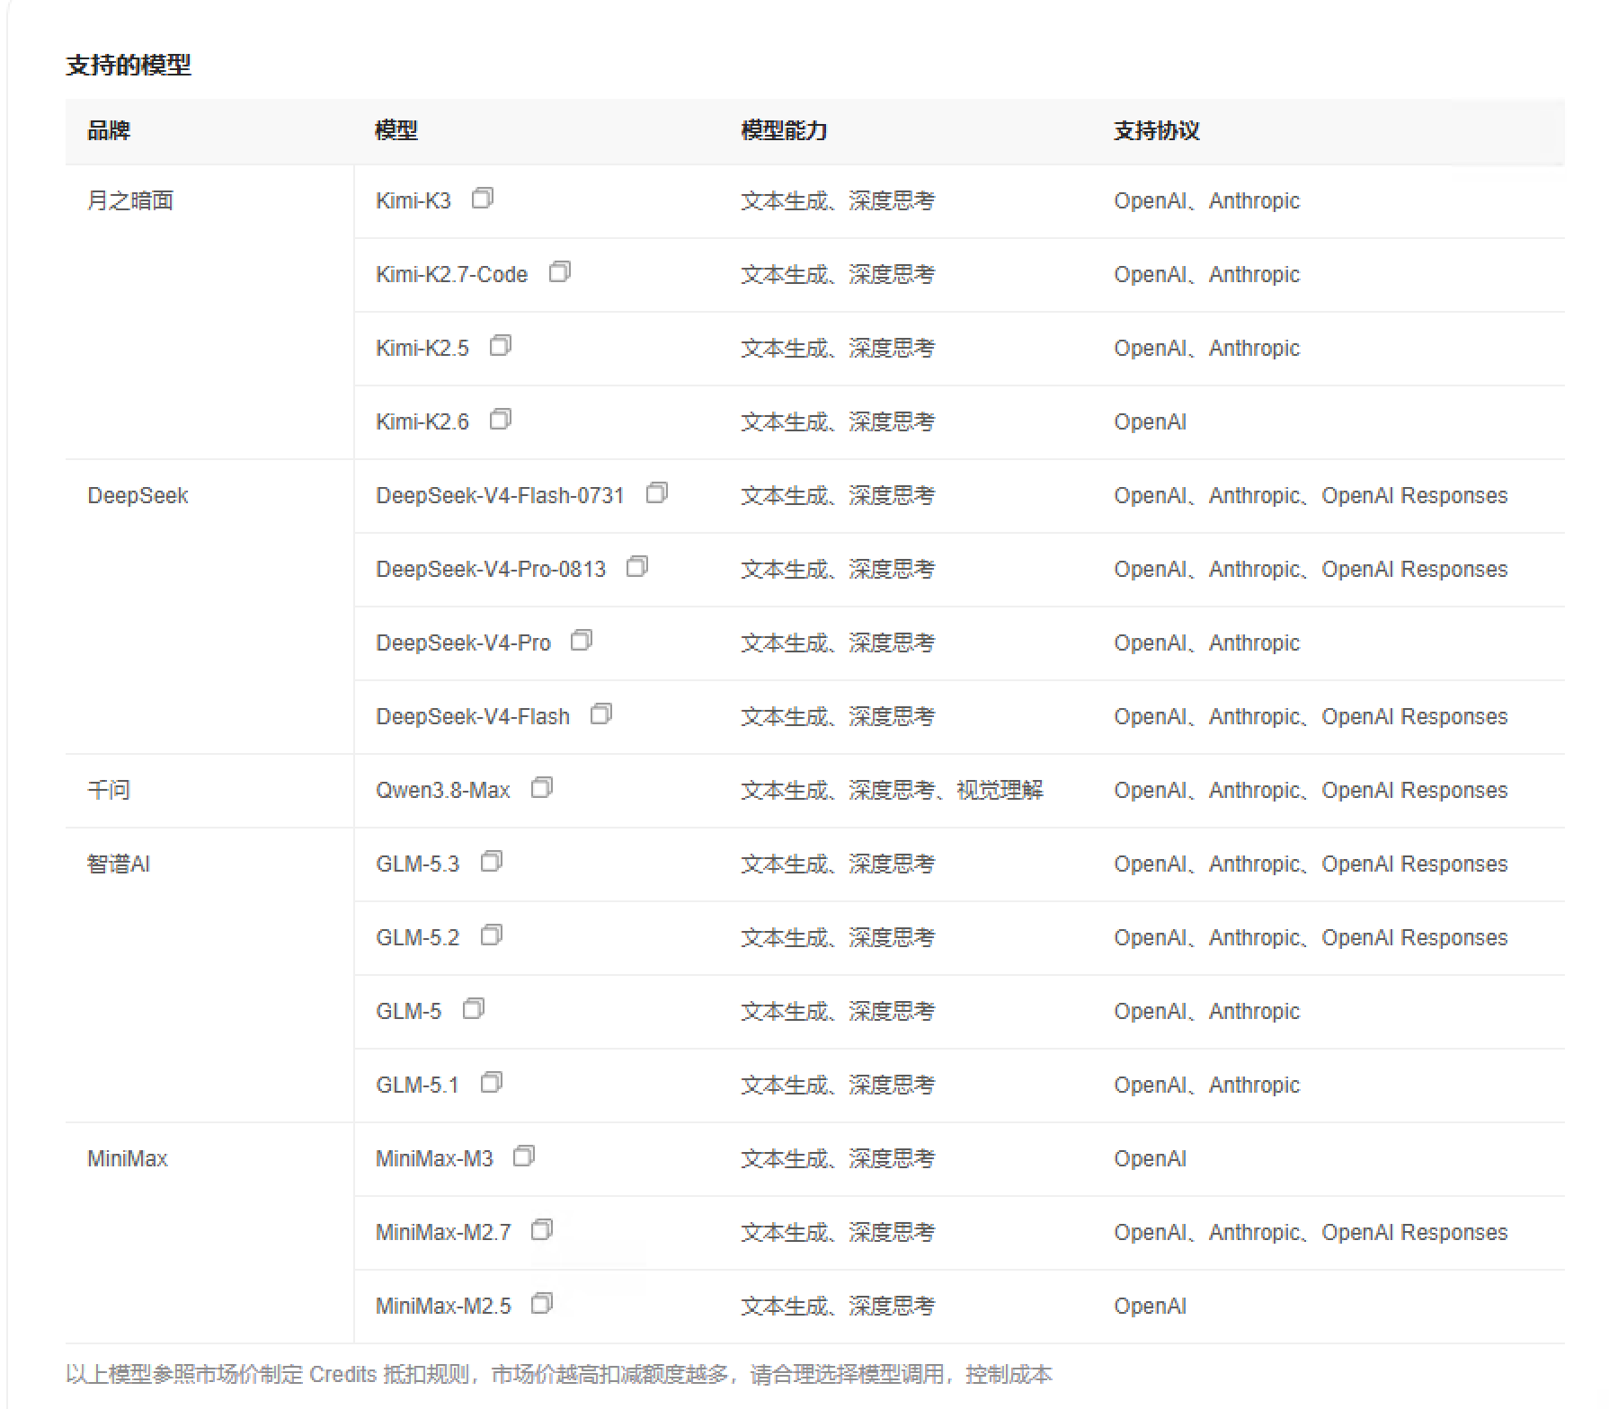Click the 文本生成、深度思考 cell for MiniMax-M3
Image resolution: width=1609 pixels, height=1409 pixels.
coord(838,1159)
